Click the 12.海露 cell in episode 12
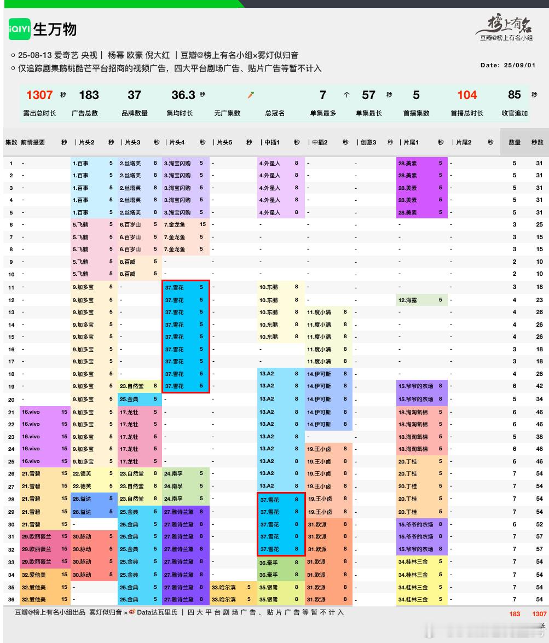 tap(422, 300)
